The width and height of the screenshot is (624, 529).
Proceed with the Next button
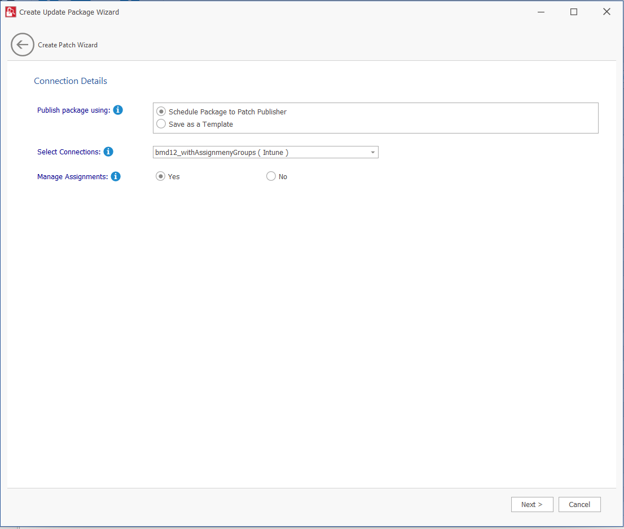point(532,505)
